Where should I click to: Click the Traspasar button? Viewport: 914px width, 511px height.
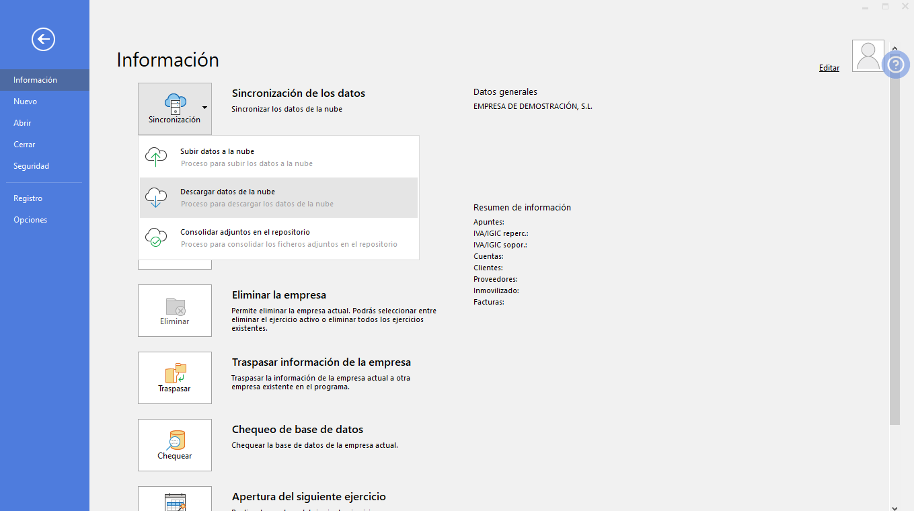pyautogui.click(x=175, y=378)
